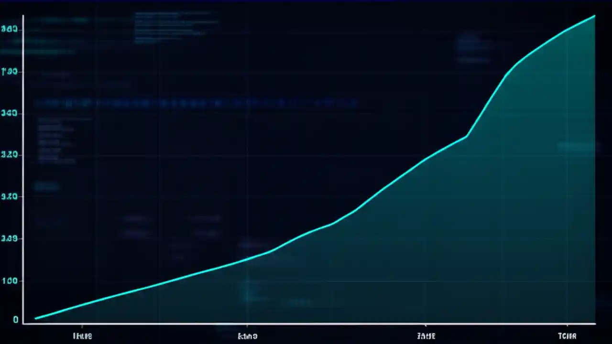Toggle the 100 gridline label on y-axis
The image size is (612, 344).
(x=10, y=281)
